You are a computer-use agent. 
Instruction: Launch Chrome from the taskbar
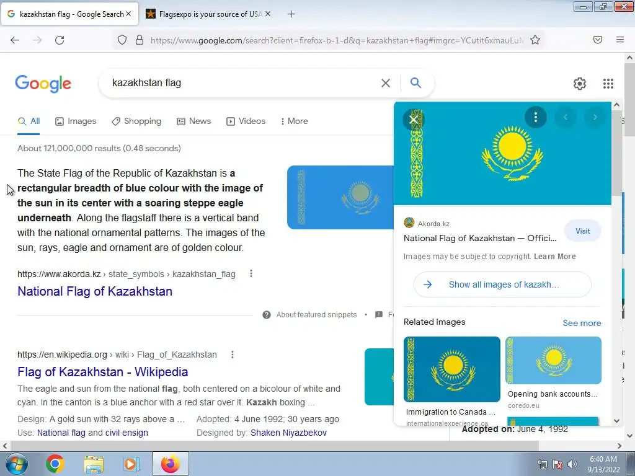click(55, 464)
